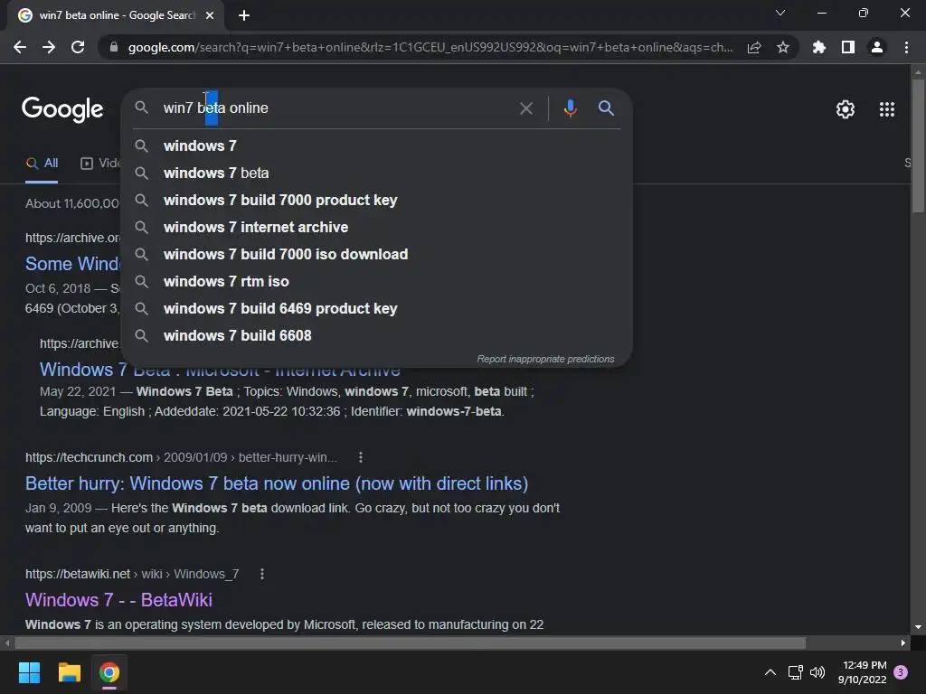Open notification center badge 3
926x694 pixels.
click(901, 672)
